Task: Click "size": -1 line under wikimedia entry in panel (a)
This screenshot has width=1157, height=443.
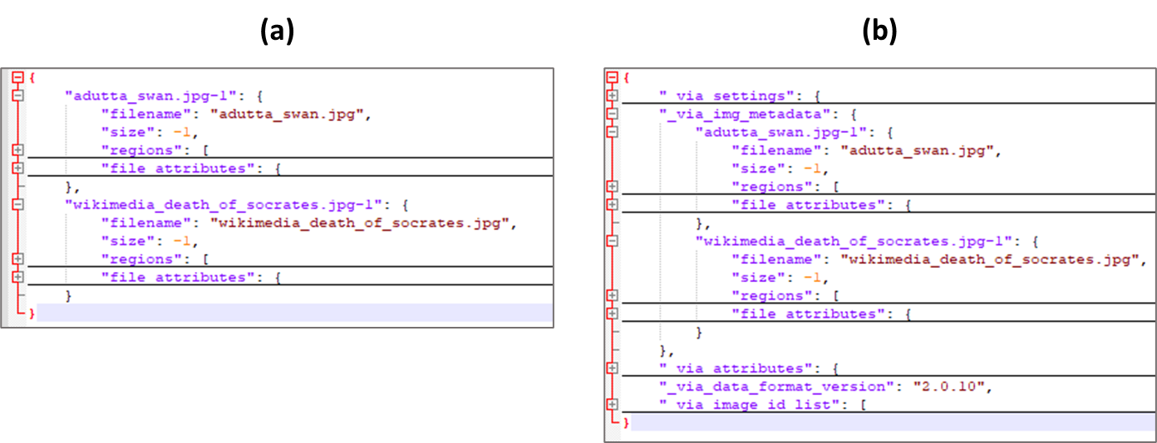Action: 150,241
